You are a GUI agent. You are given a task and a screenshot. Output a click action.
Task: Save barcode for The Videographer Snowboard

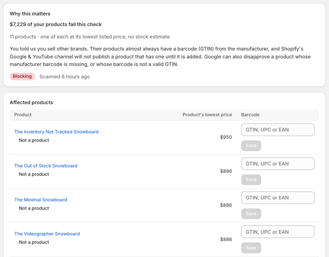pyautogui.click(x=251, y=248)
